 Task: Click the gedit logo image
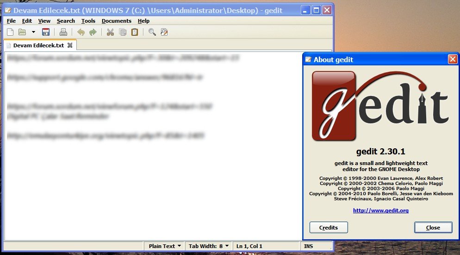[380, 106]
